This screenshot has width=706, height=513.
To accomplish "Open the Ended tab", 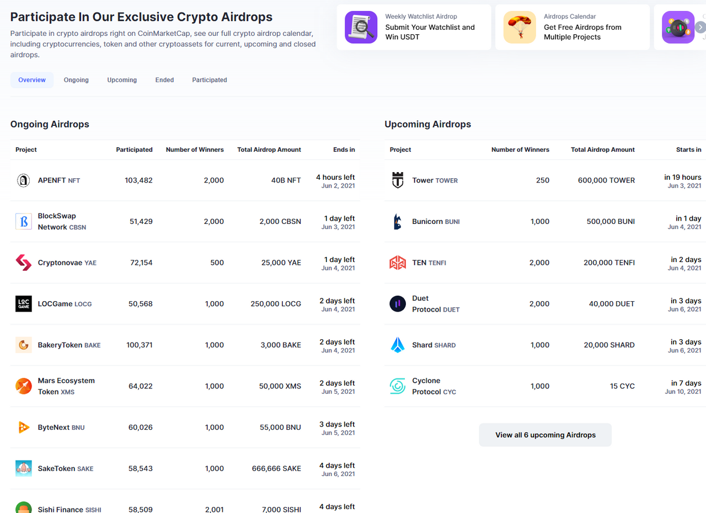I will (164, 80).
